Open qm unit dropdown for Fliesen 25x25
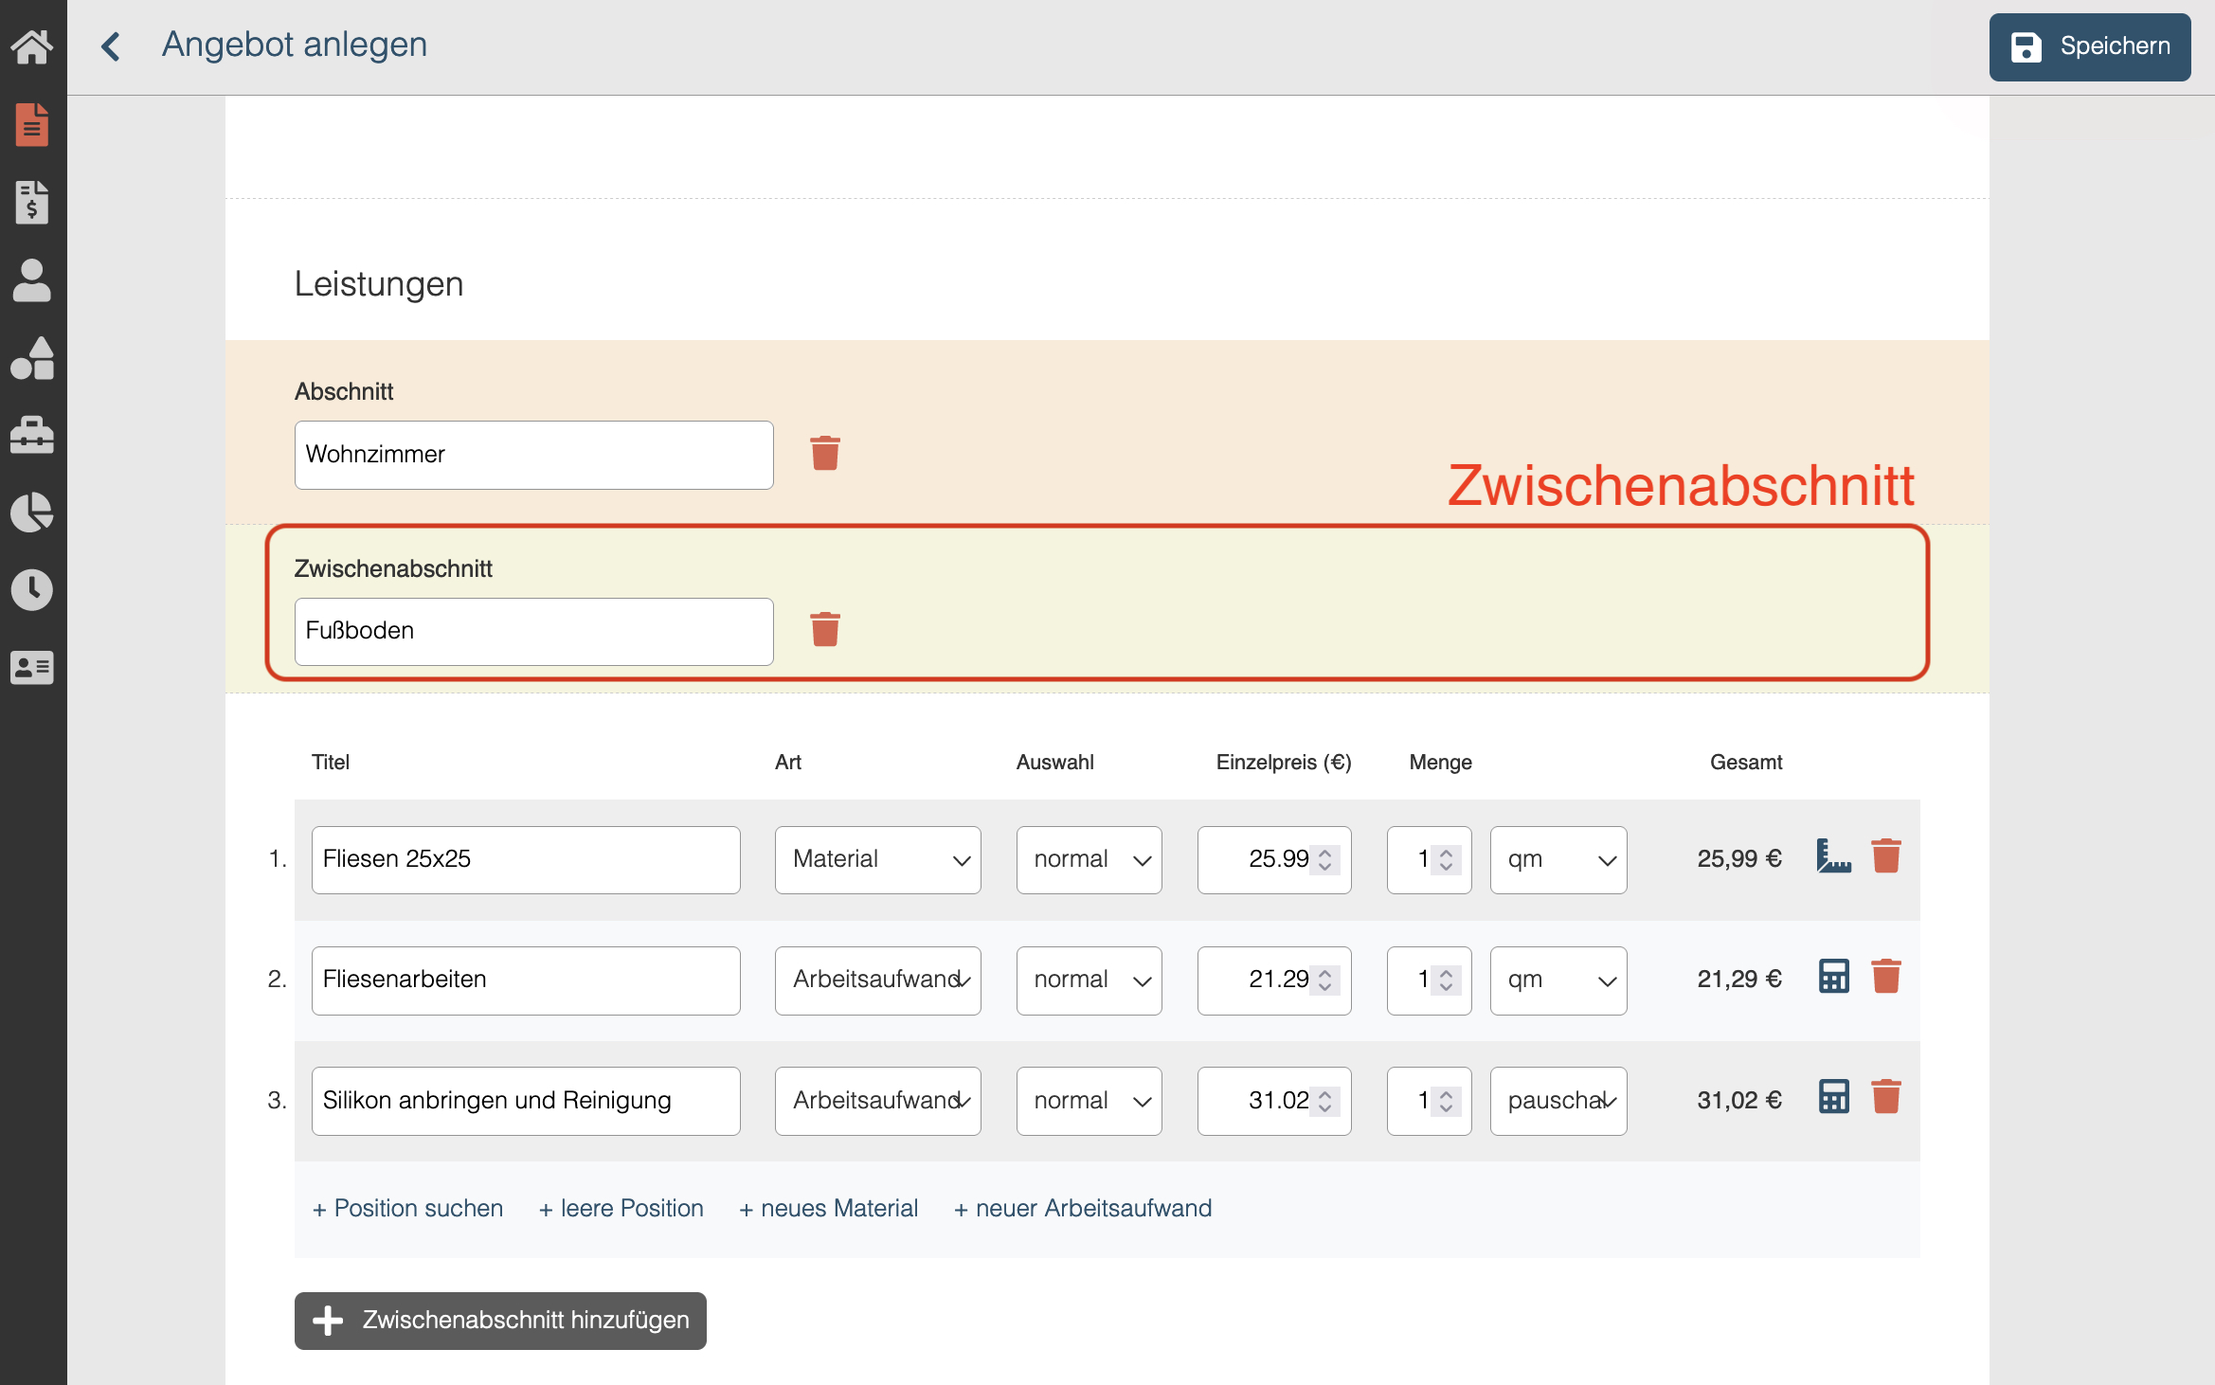 [1558, 859]
